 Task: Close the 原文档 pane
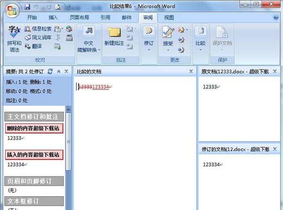[274, 71]
